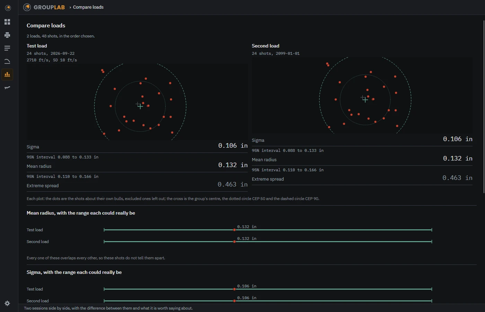Click the Test load mean radius marker
This screenshot has height=312, width=485.
235,230
